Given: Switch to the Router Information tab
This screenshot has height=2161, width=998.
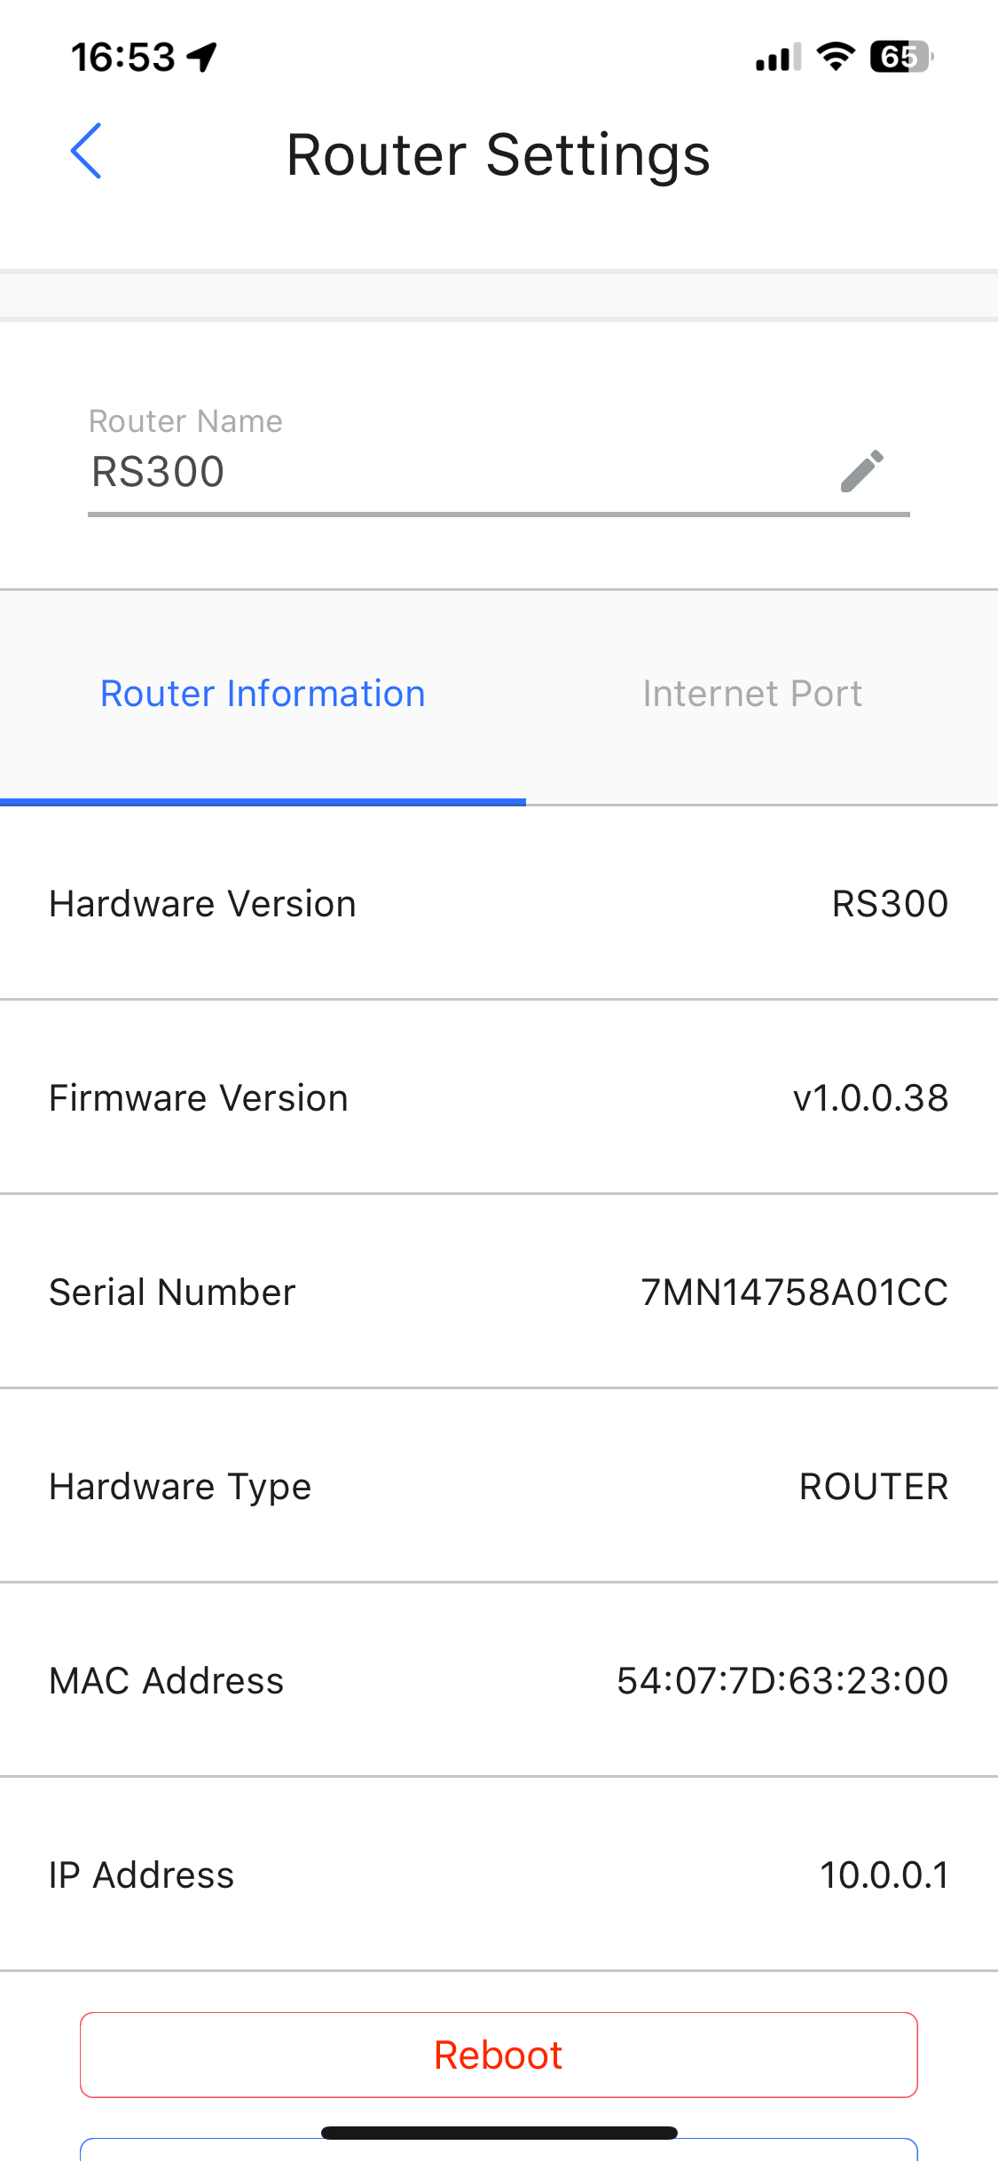Looking at the screenshot, I should click(x=263, y=694).
